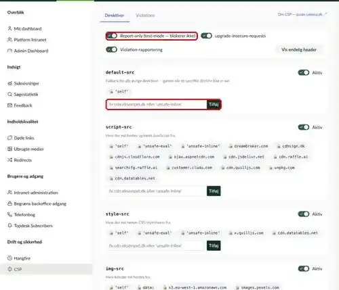Remove 'unsafe-eval' from script-src
339x290 pixels.
click(140, 146)
